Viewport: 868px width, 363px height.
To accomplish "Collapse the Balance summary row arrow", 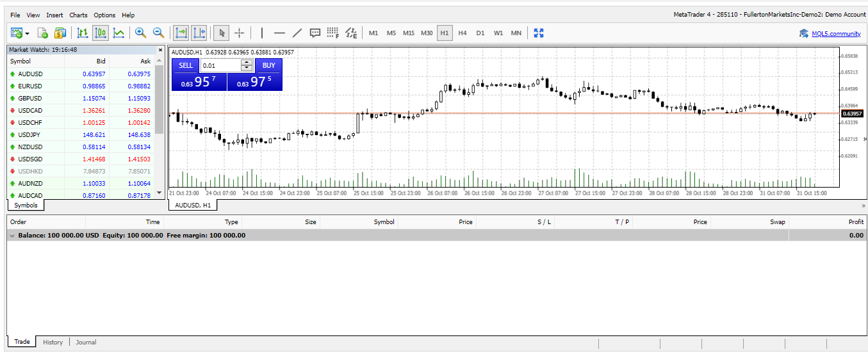I will (13, 236).
